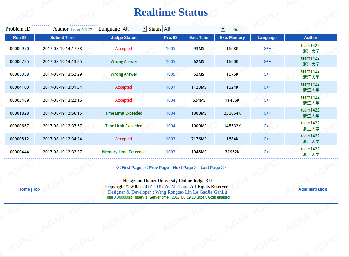Screen dimensions: 349x257
Task: Click the Home footer link
Action: click(24, 189)
